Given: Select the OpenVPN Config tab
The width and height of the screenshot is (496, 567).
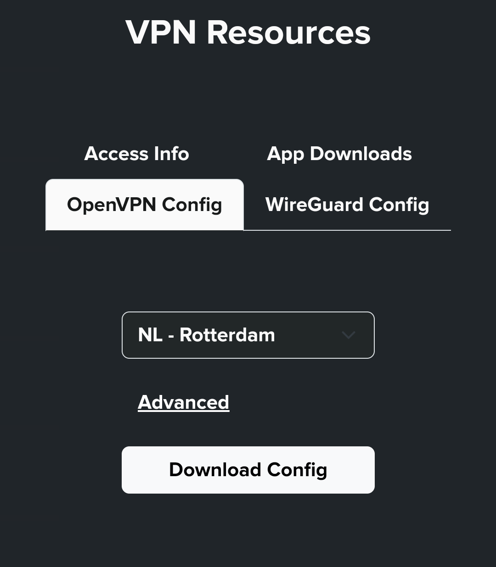Looking at the screenshot, I should [x=144, y=204].
